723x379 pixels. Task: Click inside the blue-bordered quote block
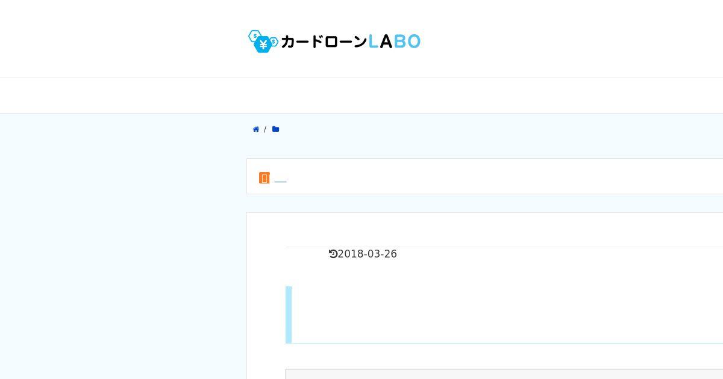pyautogui.click(x=506, y=315)
